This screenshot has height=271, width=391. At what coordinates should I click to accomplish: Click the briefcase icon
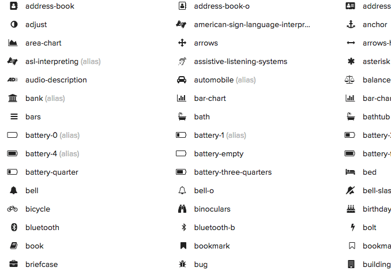point(13,264)
